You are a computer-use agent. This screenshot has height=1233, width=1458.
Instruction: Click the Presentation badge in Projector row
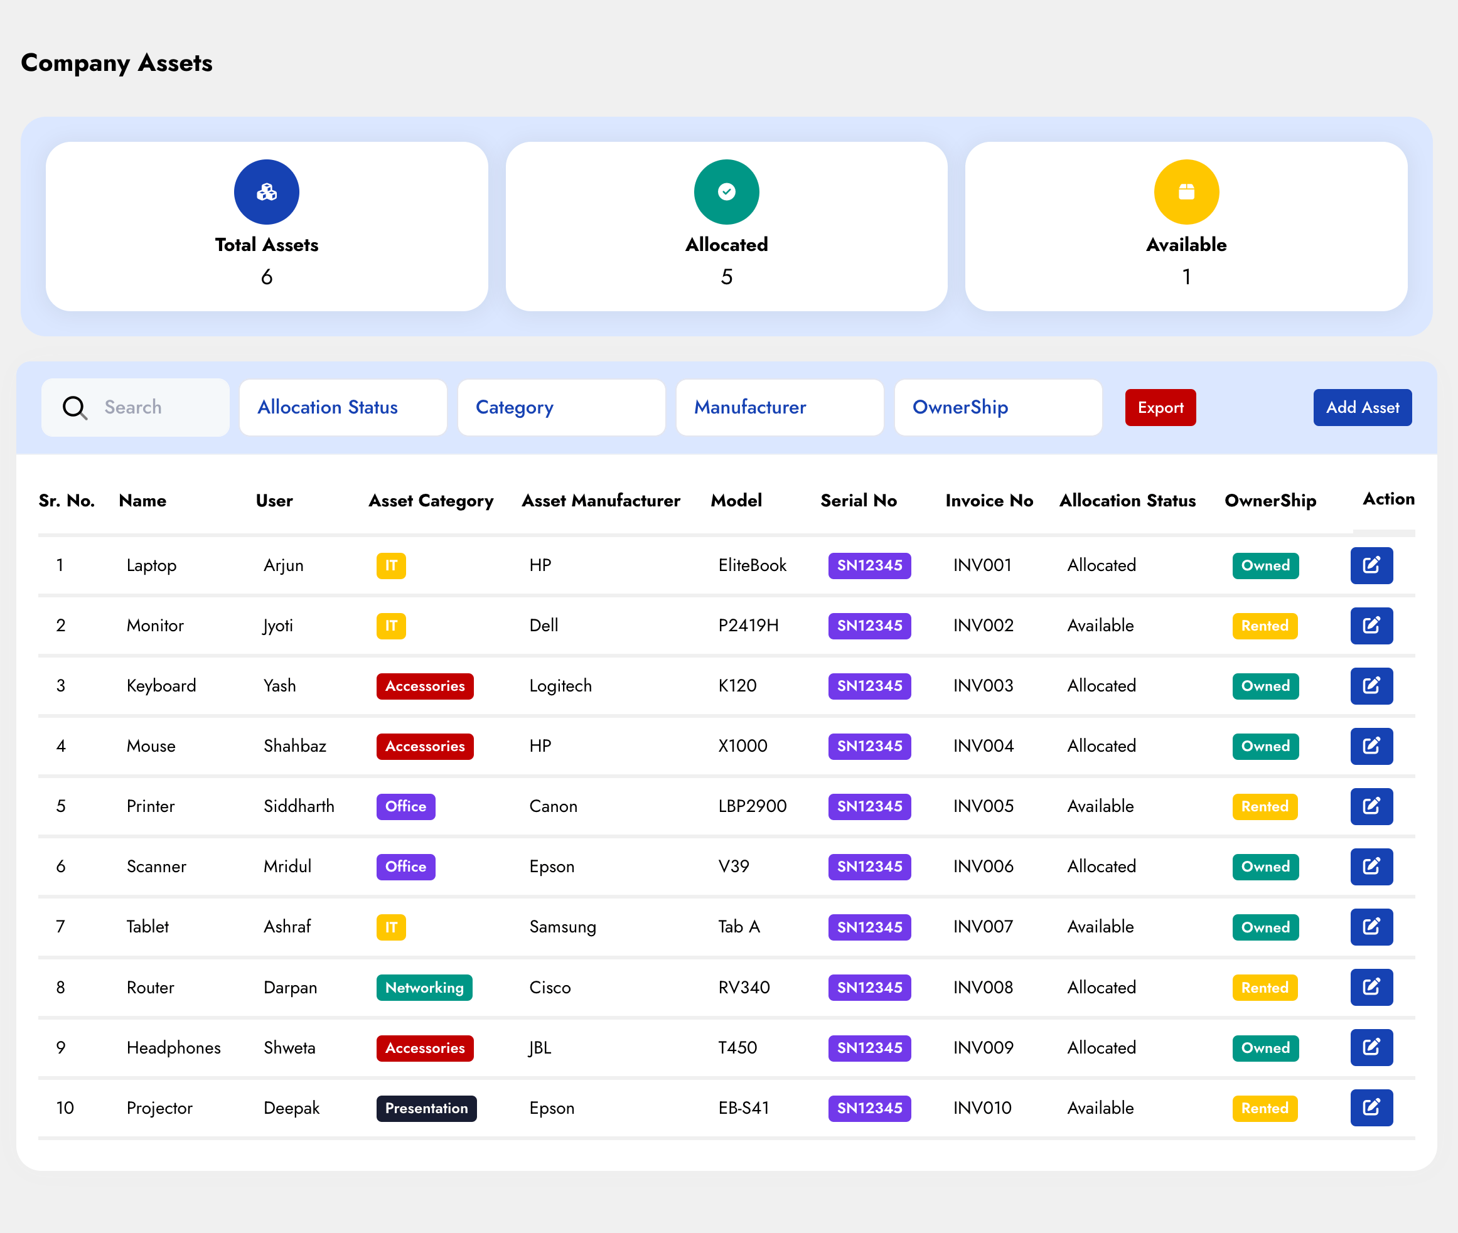(x=426, y=1108)
